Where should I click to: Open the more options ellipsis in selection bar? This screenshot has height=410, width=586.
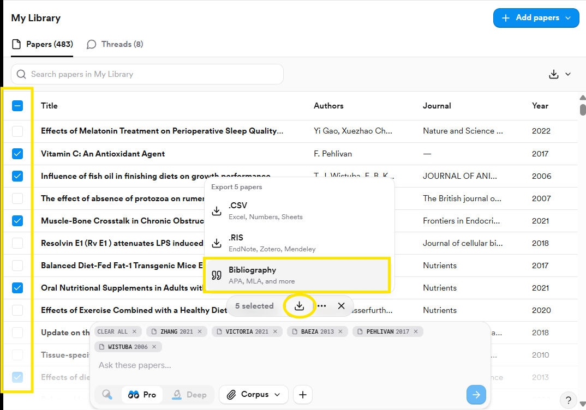click(322, 306)
